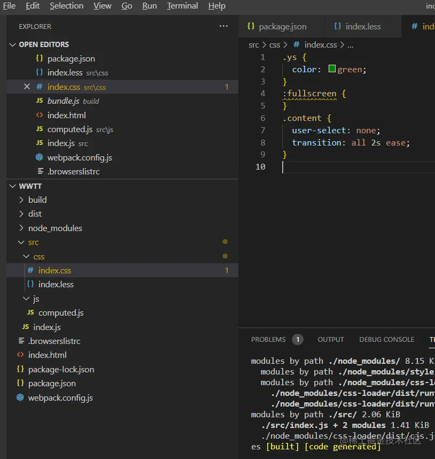Click the EXPLORER panel title
Viewport: 435px width, 459px height.
pyautogui.click(x=35, y=27)
